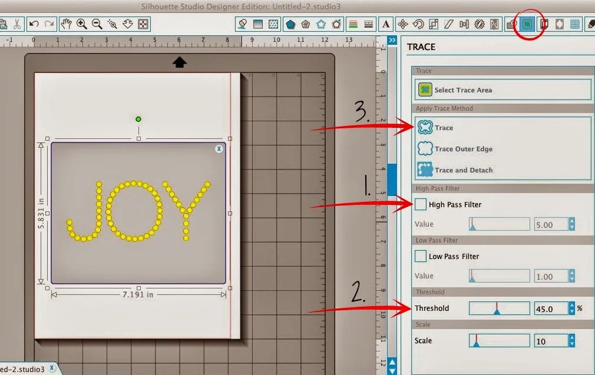Image resolution: width=595 pixels, height=375 pixels.
Task: Click the Low Pass value stepper arrows
Action: point(572,276)
